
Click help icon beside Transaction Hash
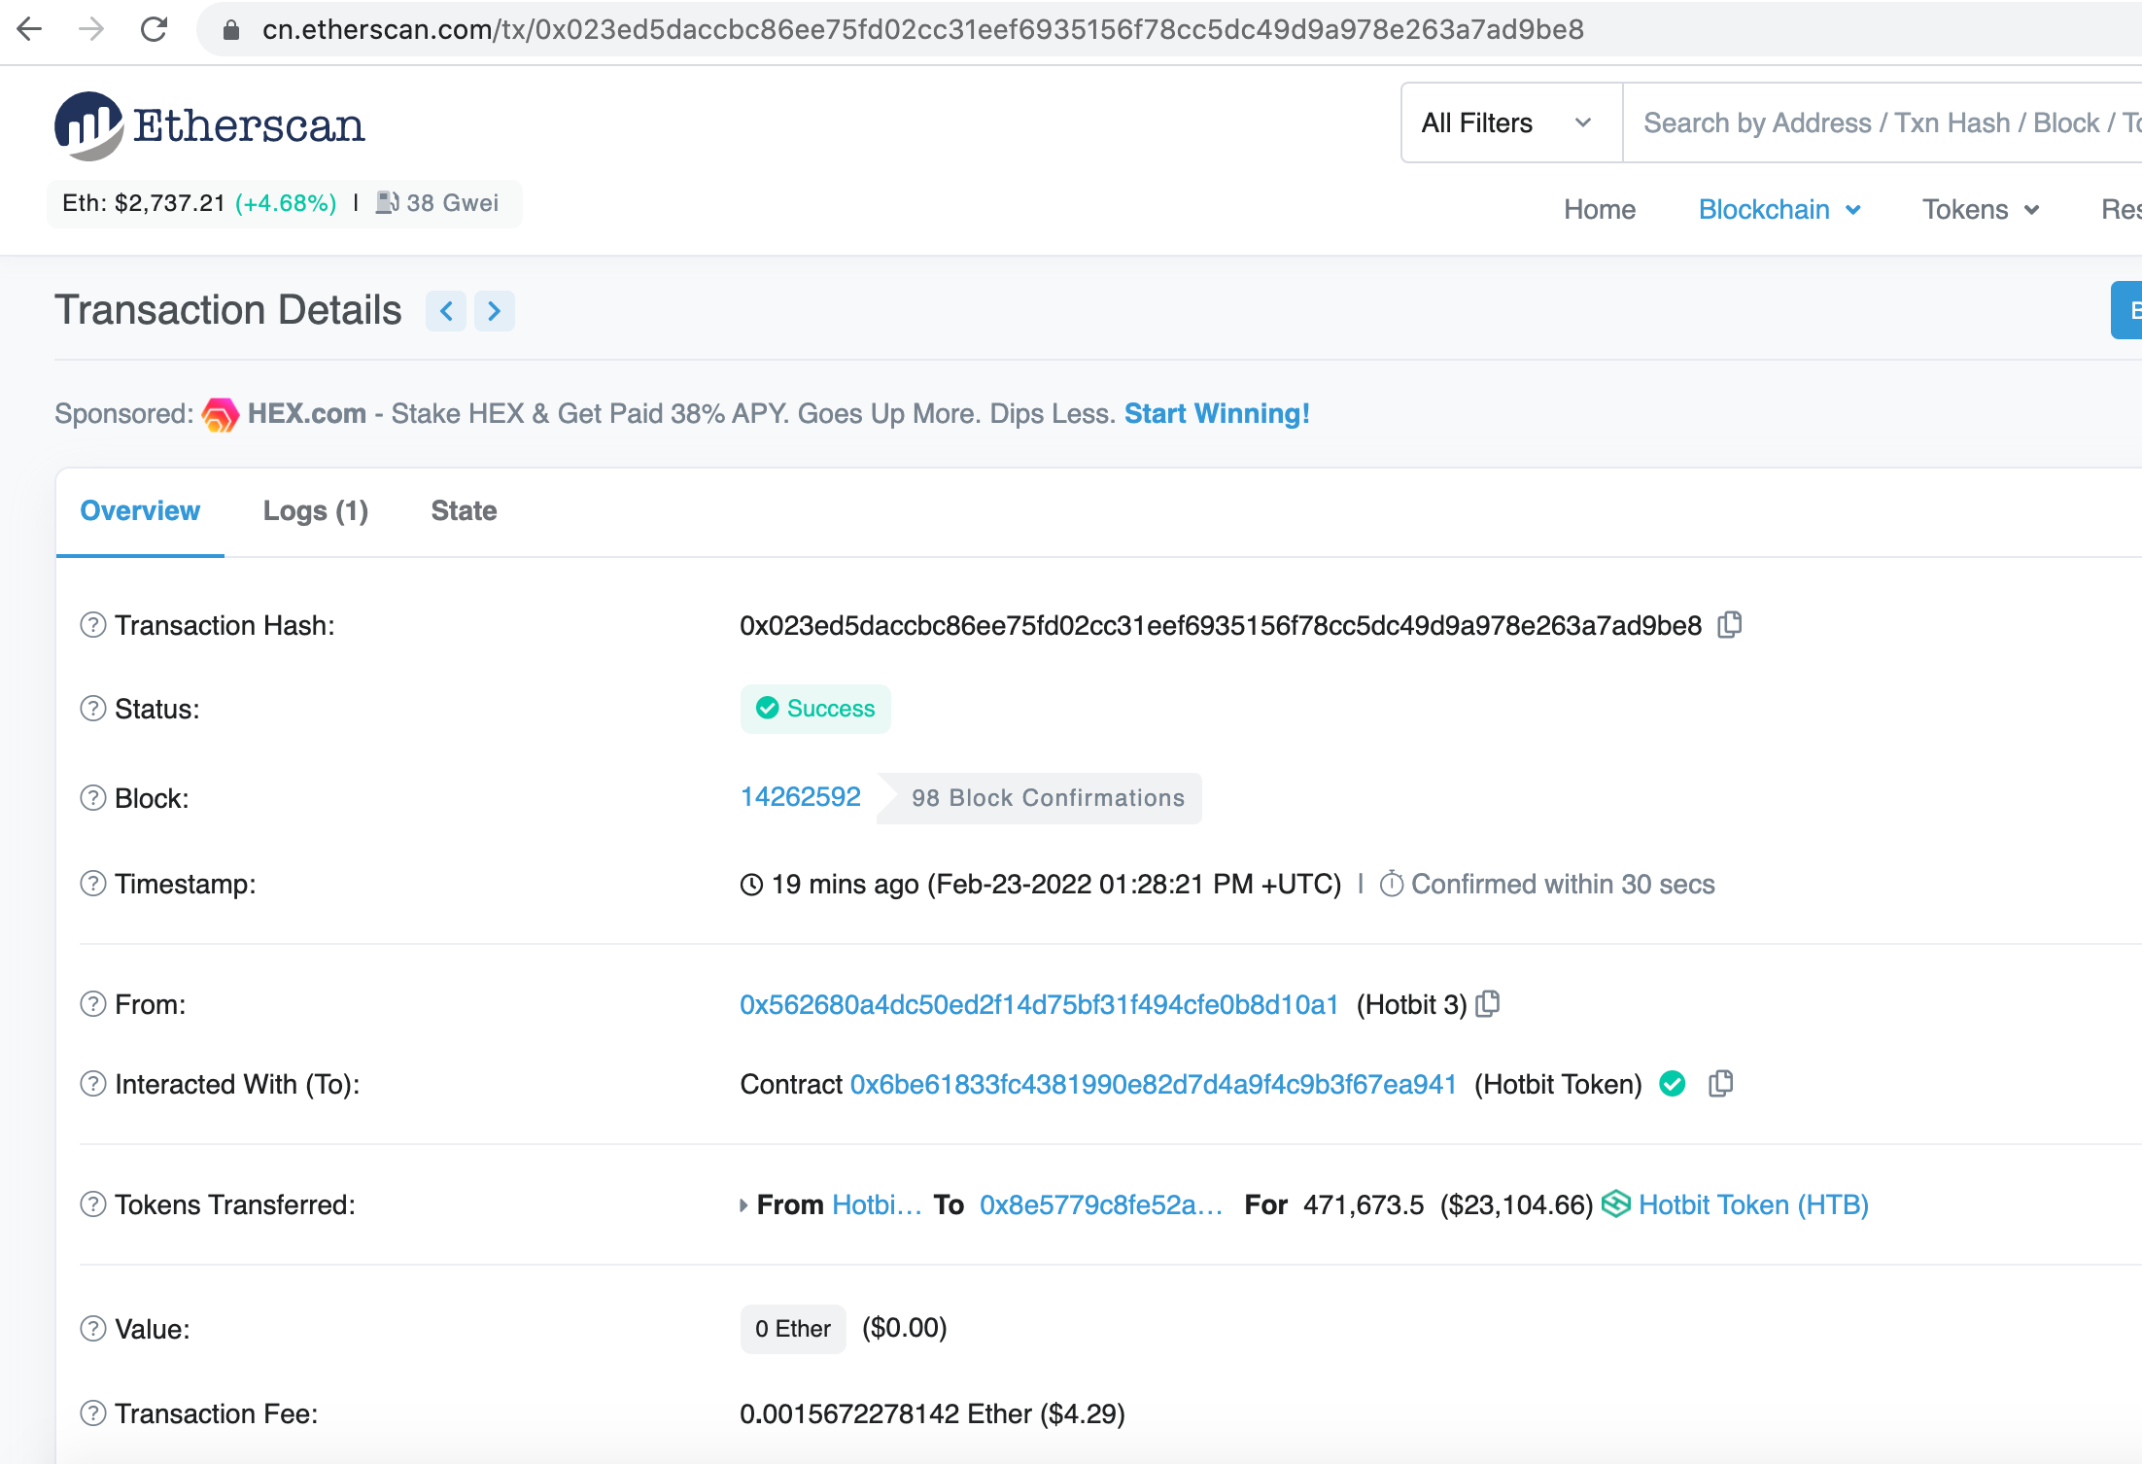click(92, 625)
